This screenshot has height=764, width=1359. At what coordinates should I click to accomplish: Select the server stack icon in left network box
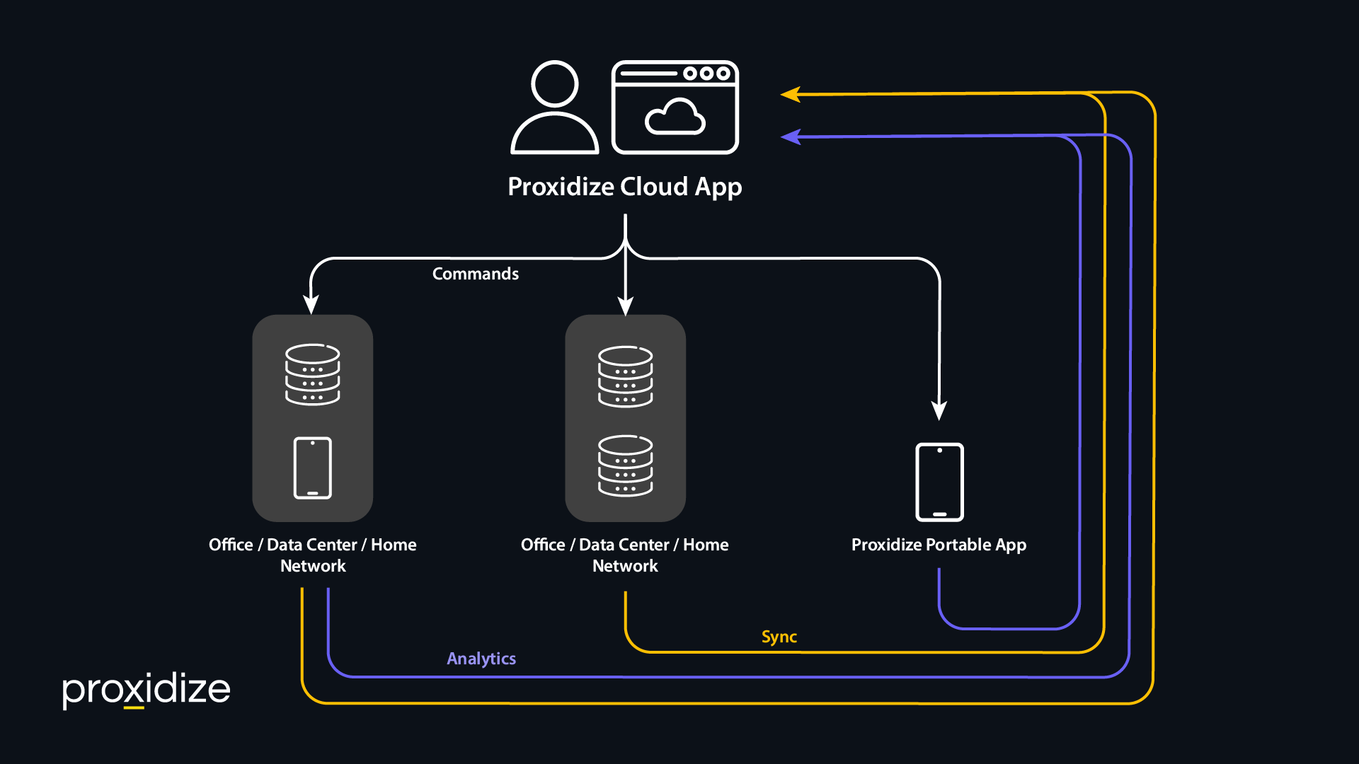click(312, 375)
